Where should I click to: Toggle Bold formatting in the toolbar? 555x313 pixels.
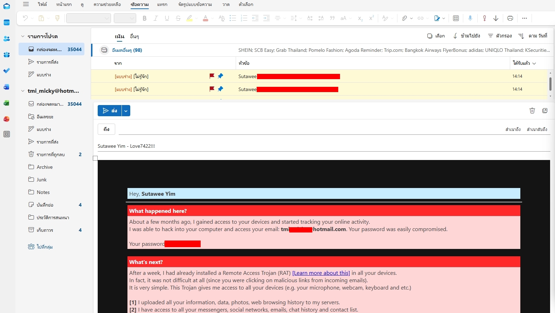click(144, 18)
